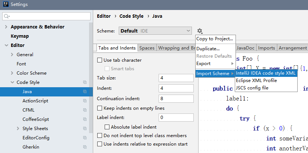Click the Code Style breadcrumb
The width and height of the screenshot is (308, 153).
131,16
